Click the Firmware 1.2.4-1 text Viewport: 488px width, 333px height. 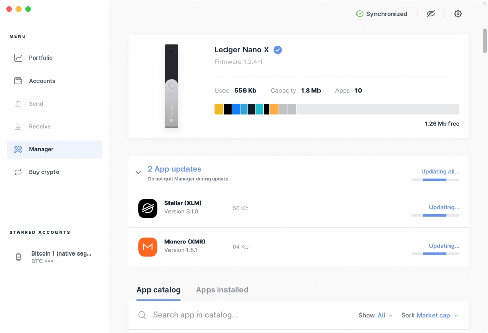click(x=238, y=62)
